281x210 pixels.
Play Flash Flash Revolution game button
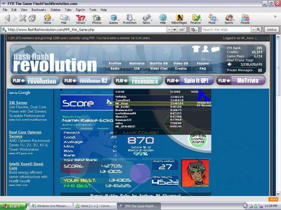coord(35,81)
